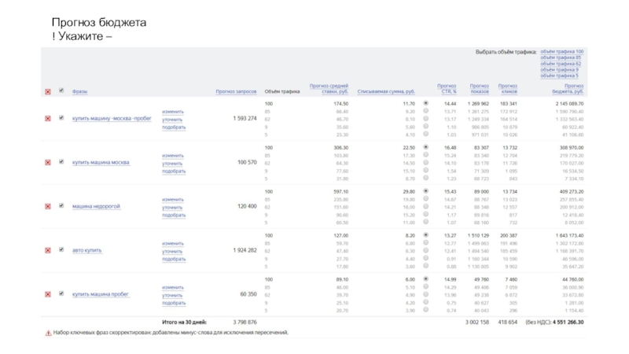Sort by 'Прогноз запросов' column header
Screen dimensions: 629x354
coord(236,92)
